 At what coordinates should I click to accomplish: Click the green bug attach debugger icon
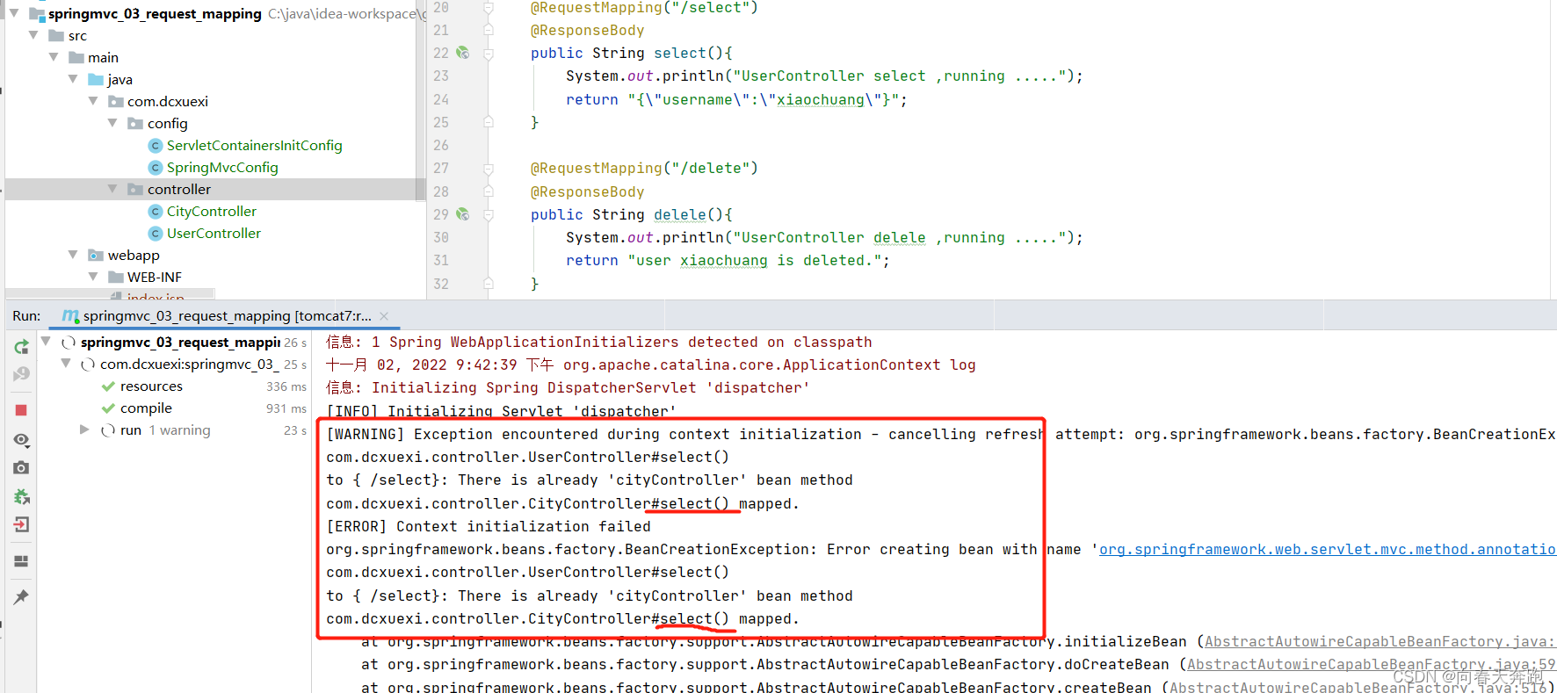point(21,496)
